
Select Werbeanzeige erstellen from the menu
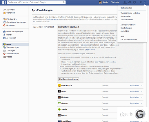point(130,13)
